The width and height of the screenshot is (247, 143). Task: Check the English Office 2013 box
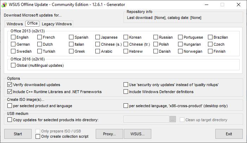pyautogui.click(x=13, y=37)
